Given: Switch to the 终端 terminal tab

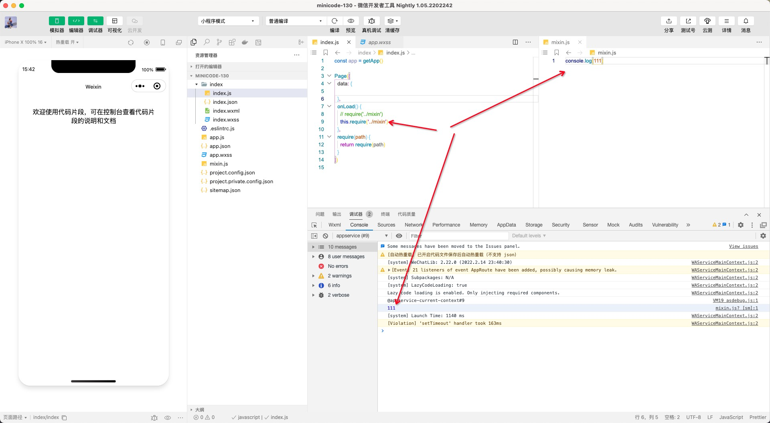Looking at the screenshot, I should pos(385,214).
